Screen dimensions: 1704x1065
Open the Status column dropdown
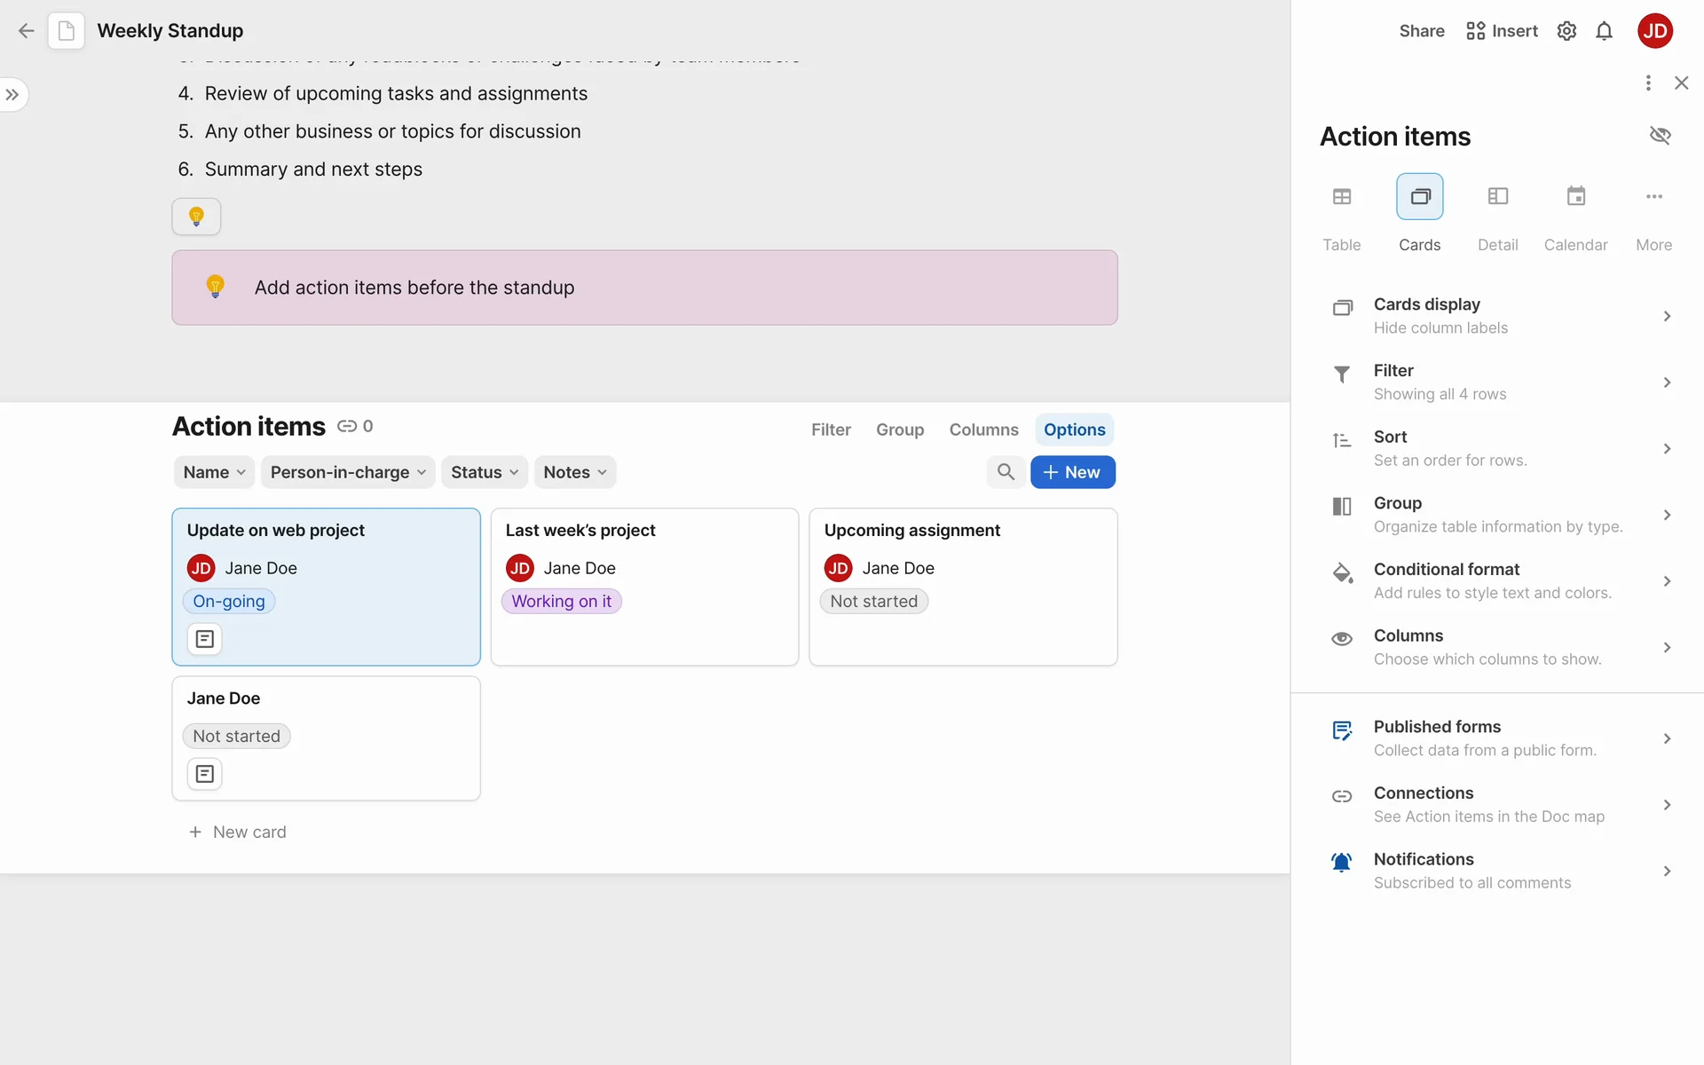(485, 472)
